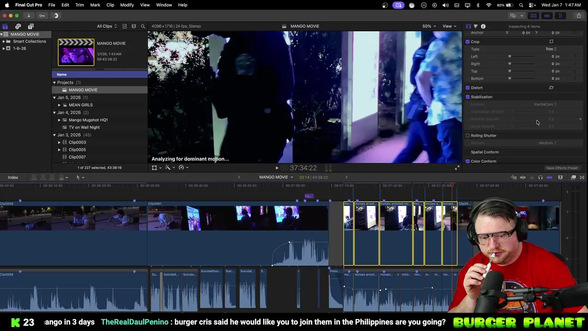
Task: Toggle the Browser panel button
Action: pyautogui.click(x=533, y=16)
